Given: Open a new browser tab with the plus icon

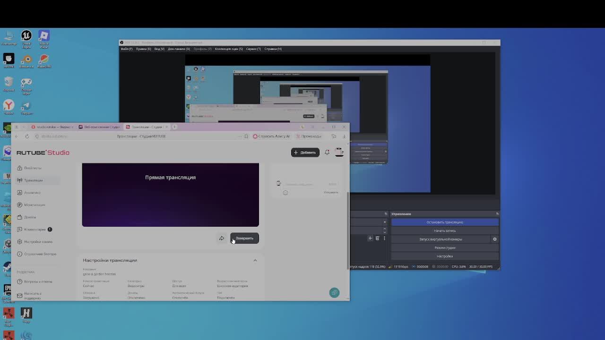Looking at the screenshot, I should point(174,127).
